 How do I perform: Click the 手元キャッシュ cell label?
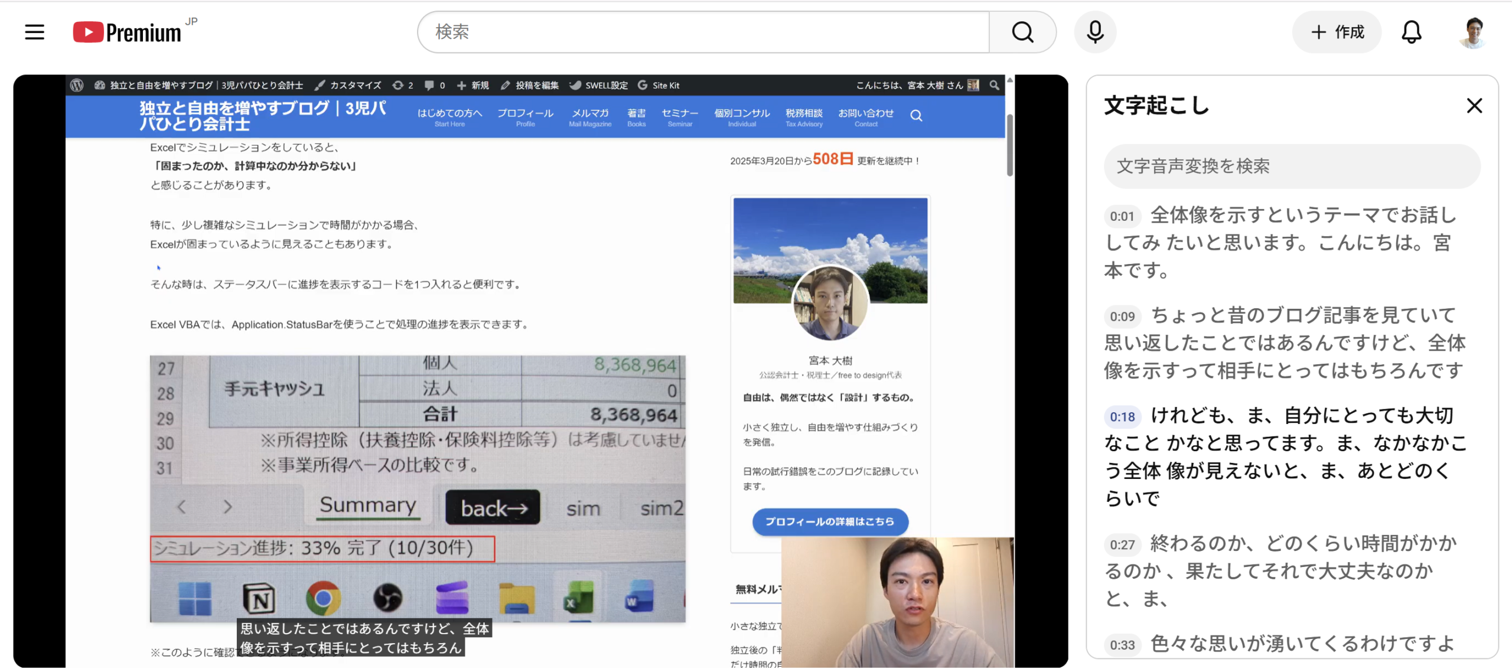point(274,389)
